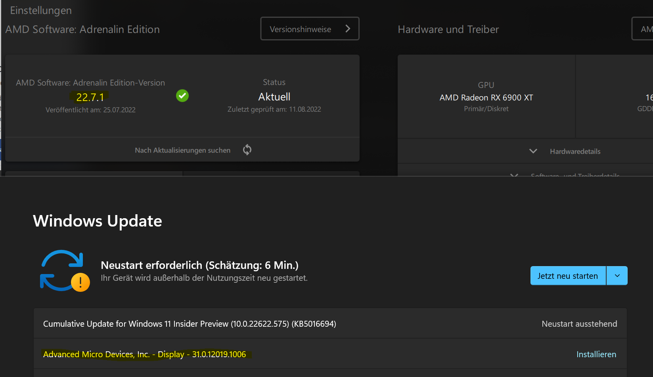Open the restart options dropdown arrow
Image resolution: width=653 pixels, height=377 pixels.
[x=617, y=276]
